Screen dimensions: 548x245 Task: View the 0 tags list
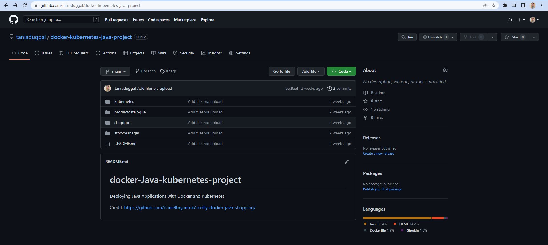pos(168,71)
